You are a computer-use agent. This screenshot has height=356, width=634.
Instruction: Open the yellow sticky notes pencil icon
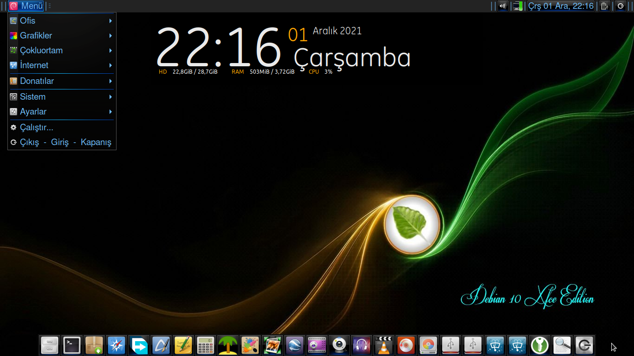[183, 345]
